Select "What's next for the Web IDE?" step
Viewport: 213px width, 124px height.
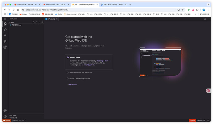coord(68,72)
